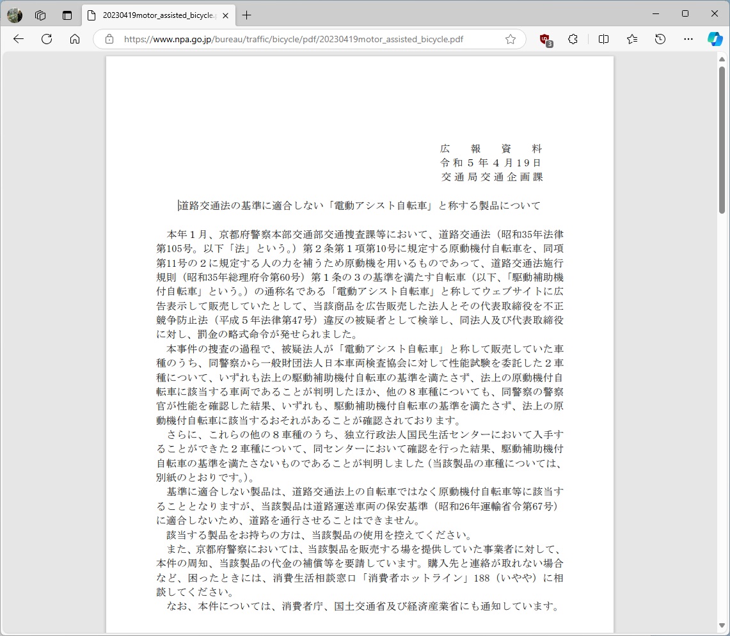
Task: Select the 20230419motor_assisted_bicycle tab
Action: [158, 15]
